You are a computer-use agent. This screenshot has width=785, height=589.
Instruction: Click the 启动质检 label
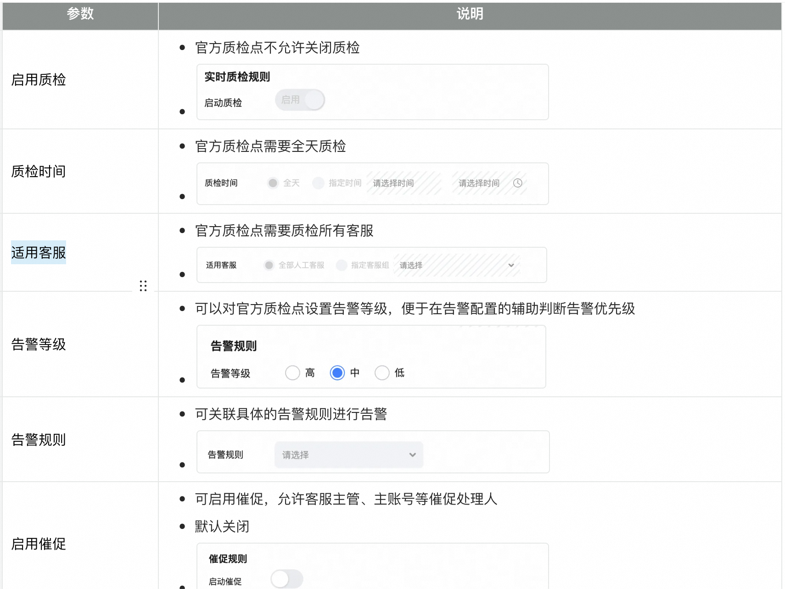pos(223,103)
